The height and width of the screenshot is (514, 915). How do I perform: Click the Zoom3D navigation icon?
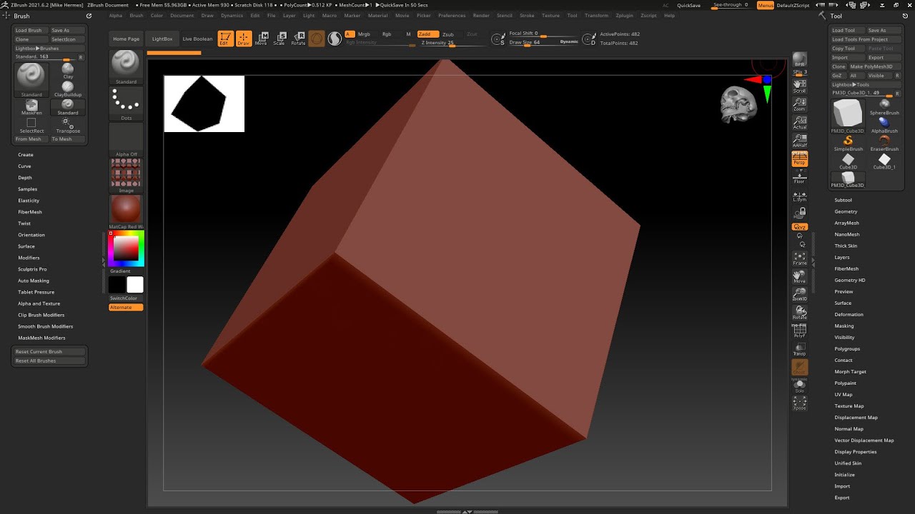(x=799, y=294)
